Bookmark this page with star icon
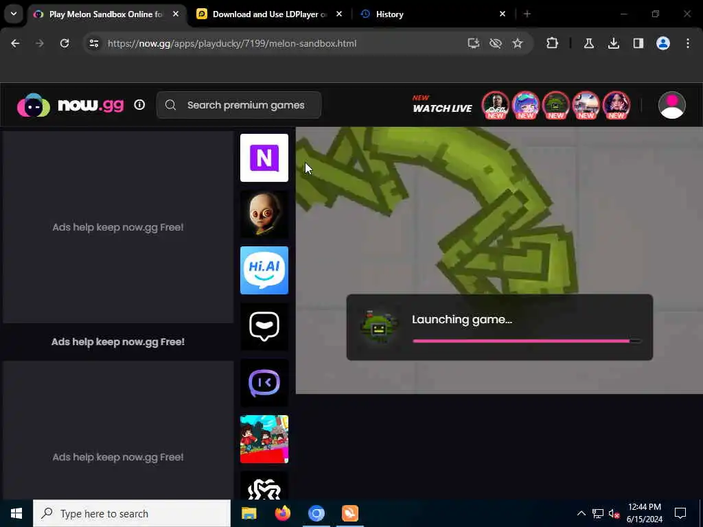The image size is (703, 527). coord(518,43)
